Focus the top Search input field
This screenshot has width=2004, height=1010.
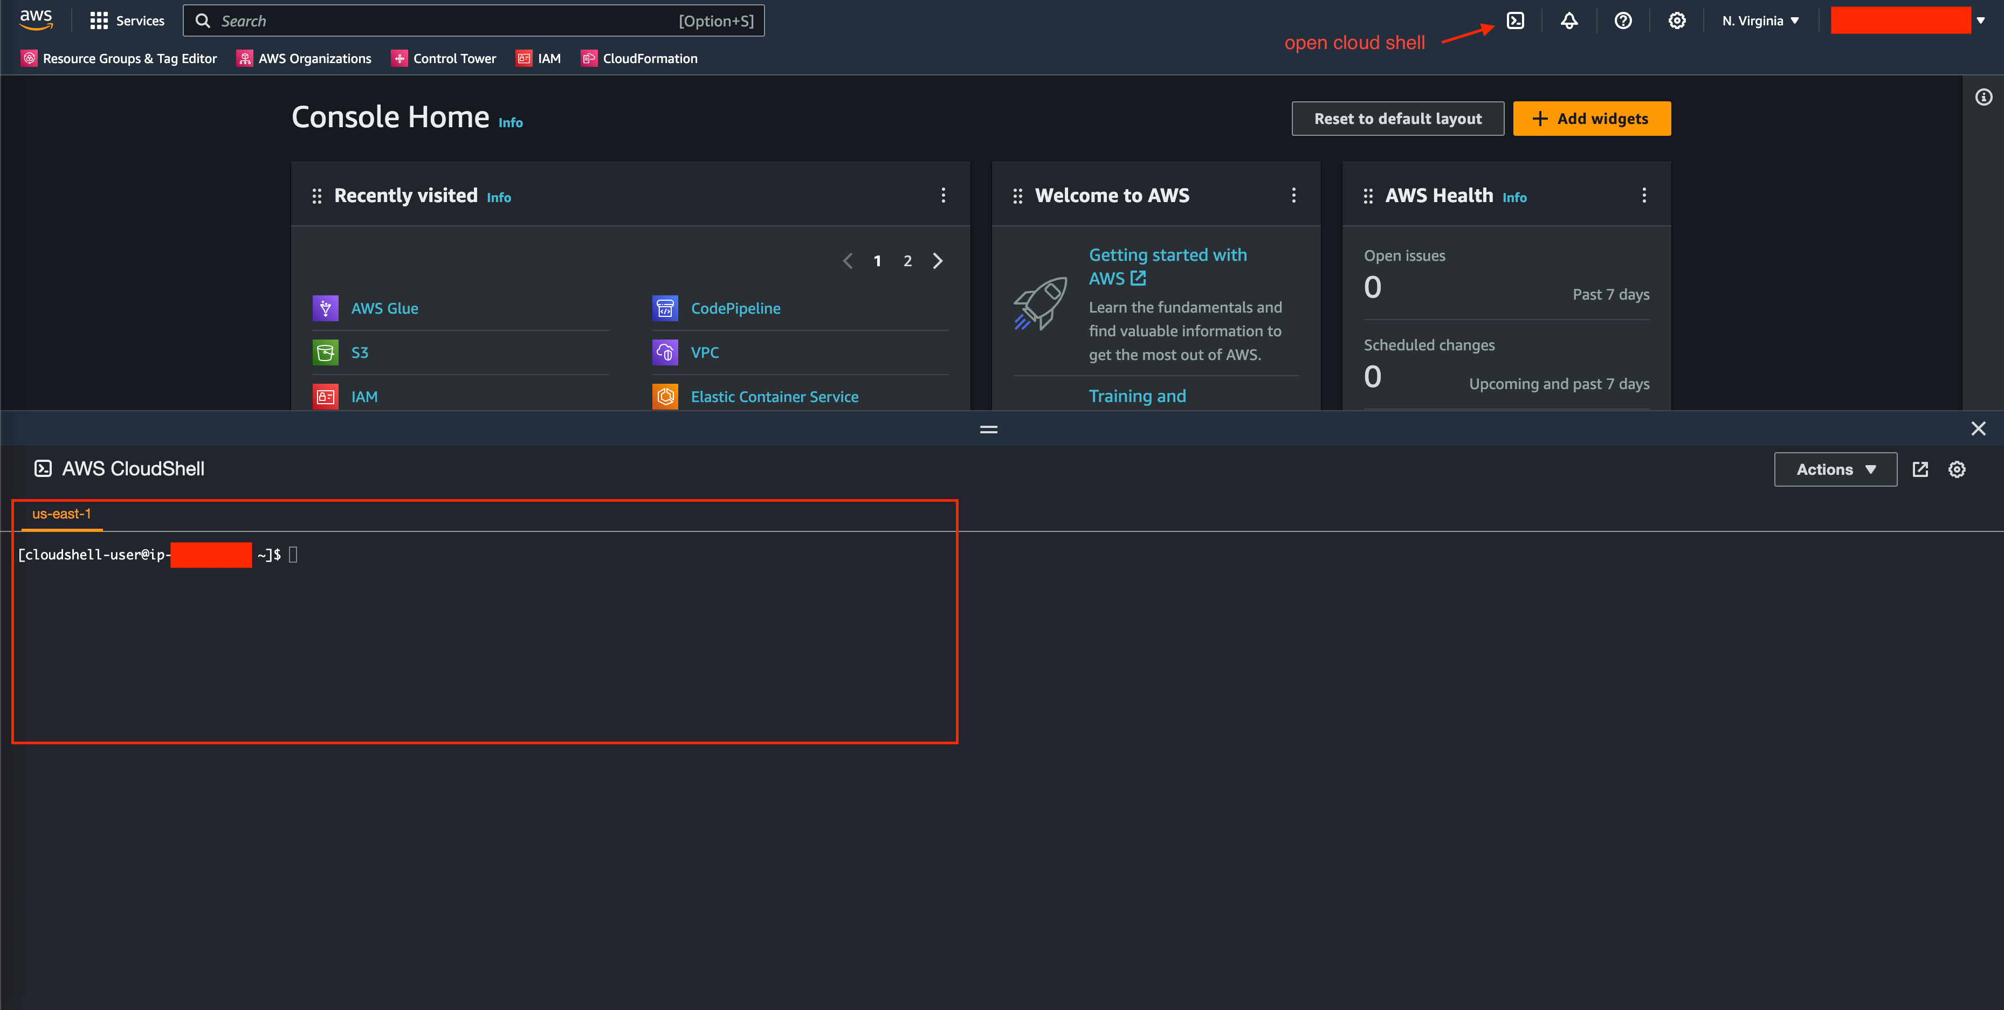[474, 21]
